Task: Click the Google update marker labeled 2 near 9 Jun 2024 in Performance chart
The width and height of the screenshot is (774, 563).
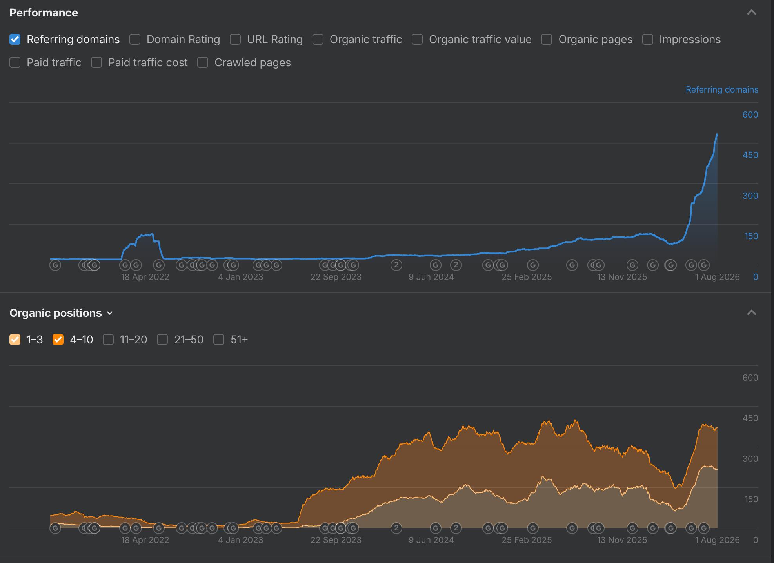Action: click(456, 265)
